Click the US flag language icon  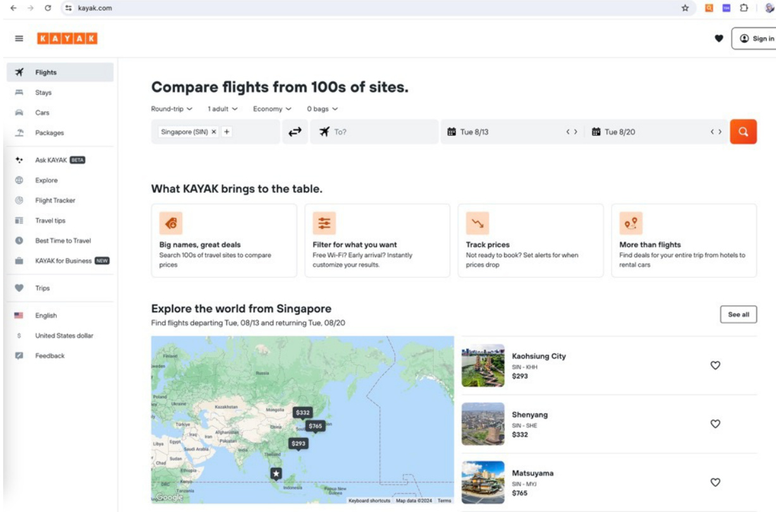tap(19, 315)
